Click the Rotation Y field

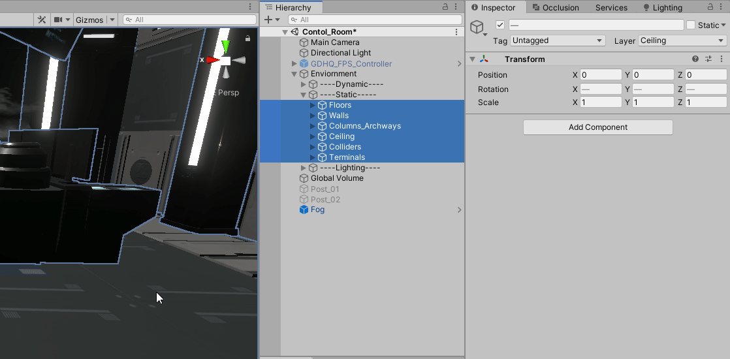(x=653, y=89)
